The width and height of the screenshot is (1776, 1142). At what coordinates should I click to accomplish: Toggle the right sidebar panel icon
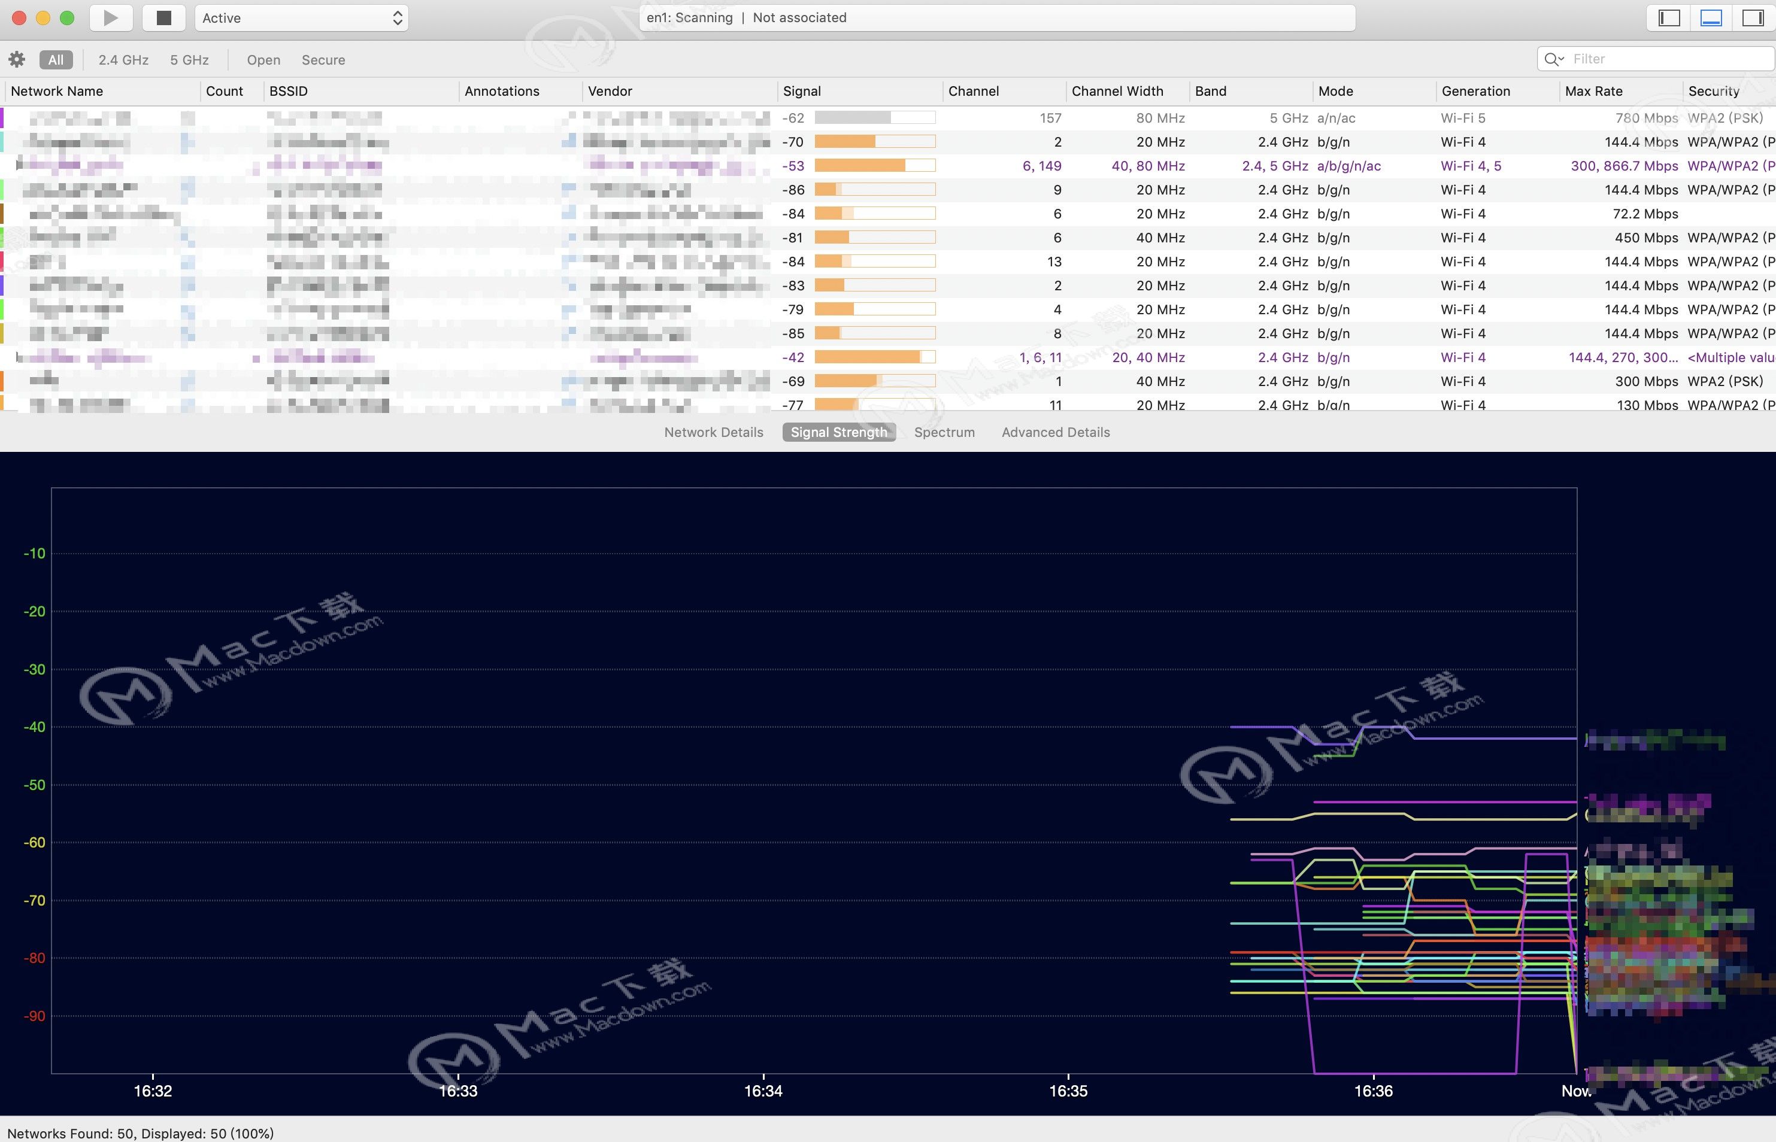click(x=1752, y=18)
